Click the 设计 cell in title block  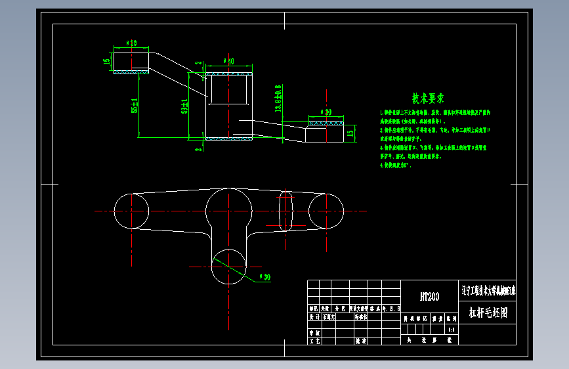pyautogui.click(x=314, y=317)
